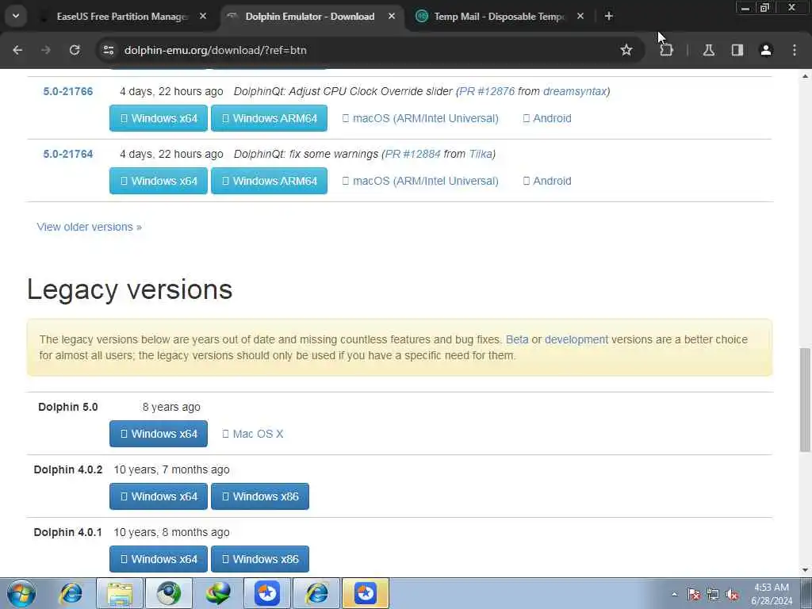Close the EaseUS Free Partition Manager tab
The image size is (812, 609).
coord(203,17)
